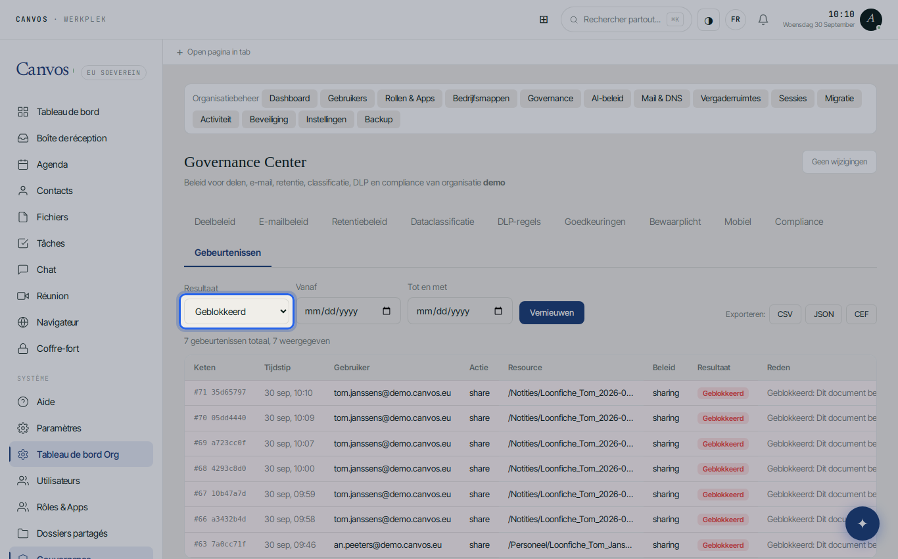Open Navigateur globe icon
898x559 pixels.
pos(23,322)
